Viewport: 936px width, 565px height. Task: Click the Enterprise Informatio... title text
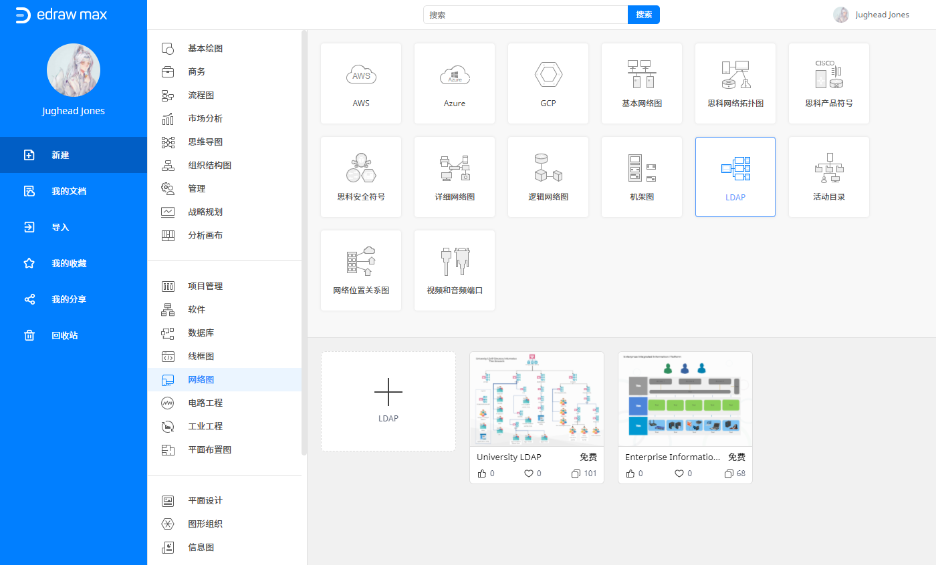(x=673, y=457)
